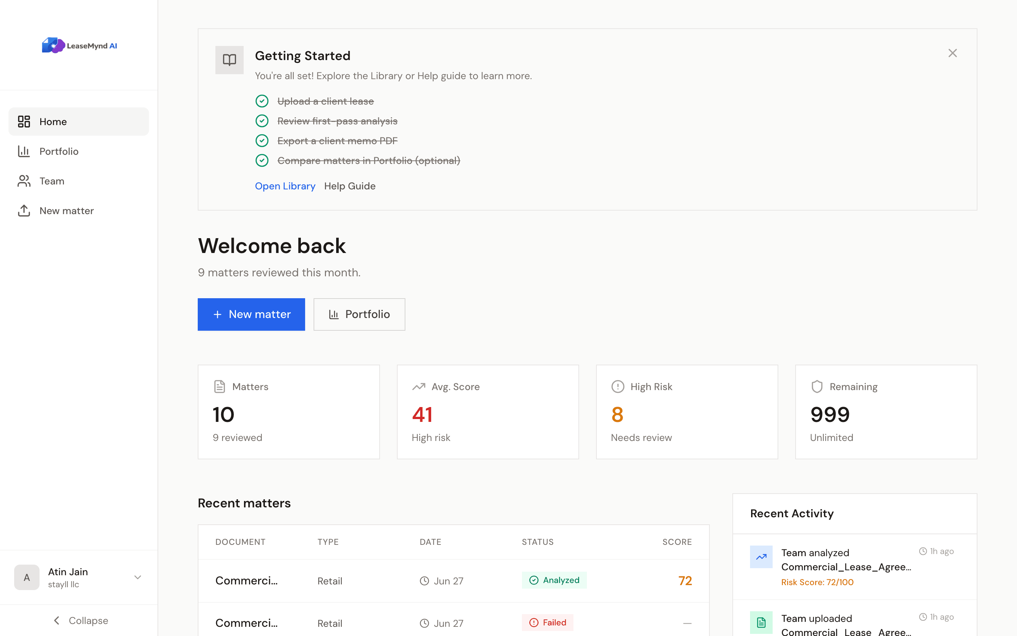The width and height of the screenshot is (1017, 636).
Task: Click the Home grid icon
Action: (x=24, y=122)
